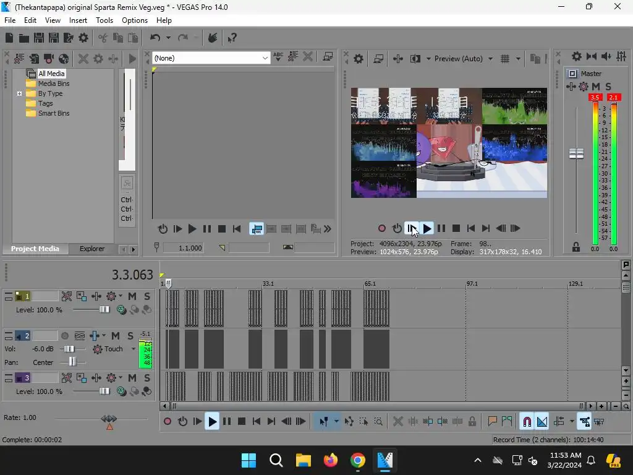This screenshot has width=633, height=475.
Task: Click Zoom Edit Tool magnifier icon
Action: (378, 422)
